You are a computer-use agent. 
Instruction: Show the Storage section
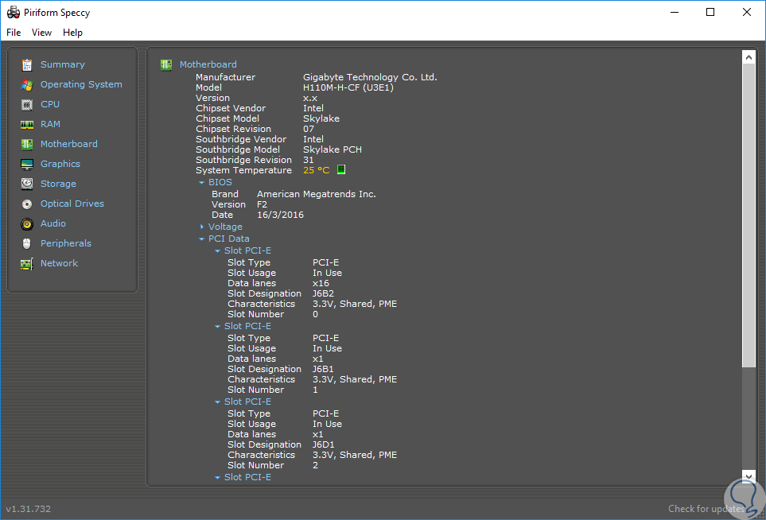pyautogui.click(x=58, y=184)
